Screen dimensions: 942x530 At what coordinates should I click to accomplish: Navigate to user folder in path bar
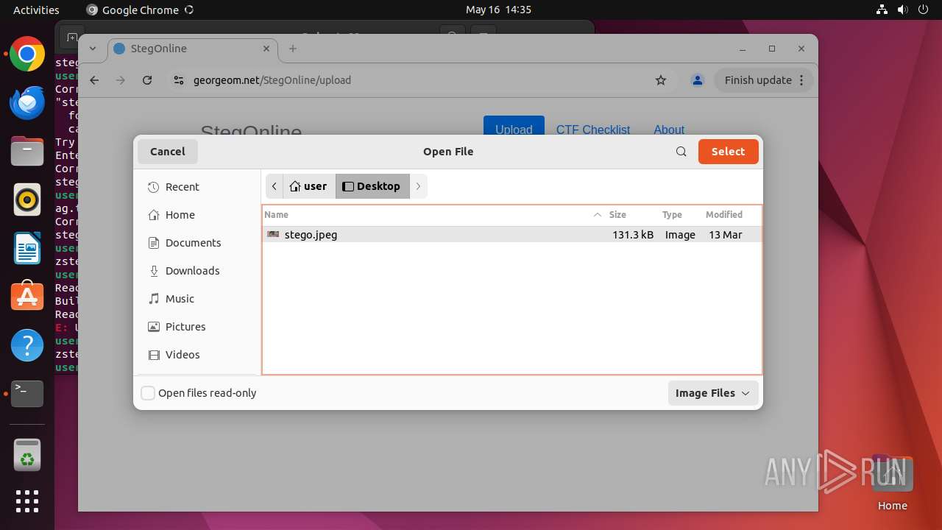pos(309,186)
